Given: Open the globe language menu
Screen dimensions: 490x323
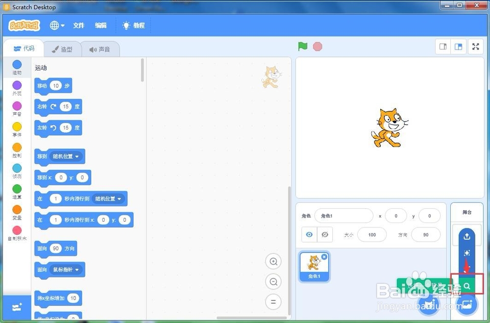Looking at the screenshot, I should coord(57,25).
